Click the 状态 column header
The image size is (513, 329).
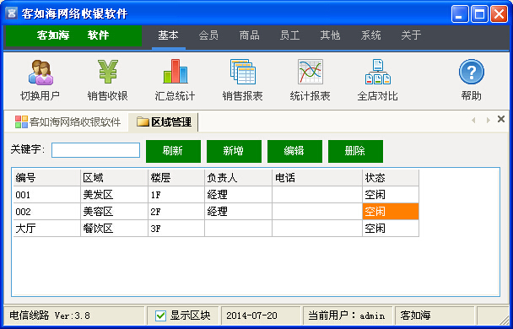391,178
